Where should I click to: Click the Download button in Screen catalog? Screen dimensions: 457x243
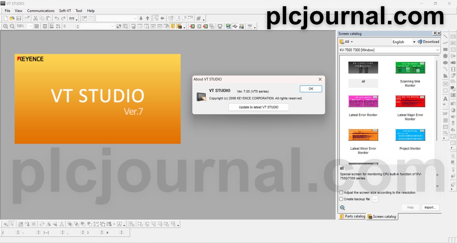pos(428,42)
